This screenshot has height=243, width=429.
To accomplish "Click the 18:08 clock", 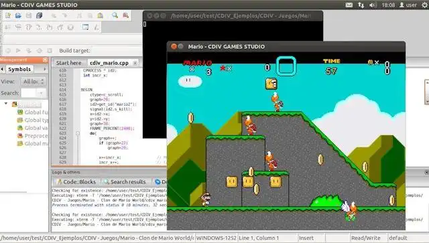I will [388, 5].
